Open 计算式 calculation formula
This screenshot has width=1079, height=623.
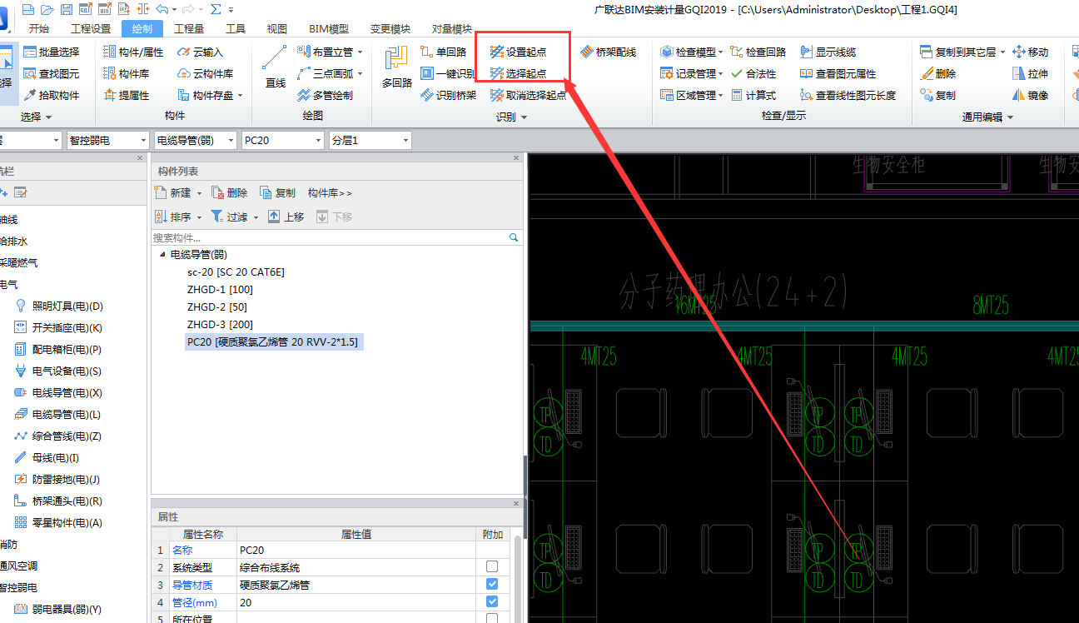click(753, 95)
